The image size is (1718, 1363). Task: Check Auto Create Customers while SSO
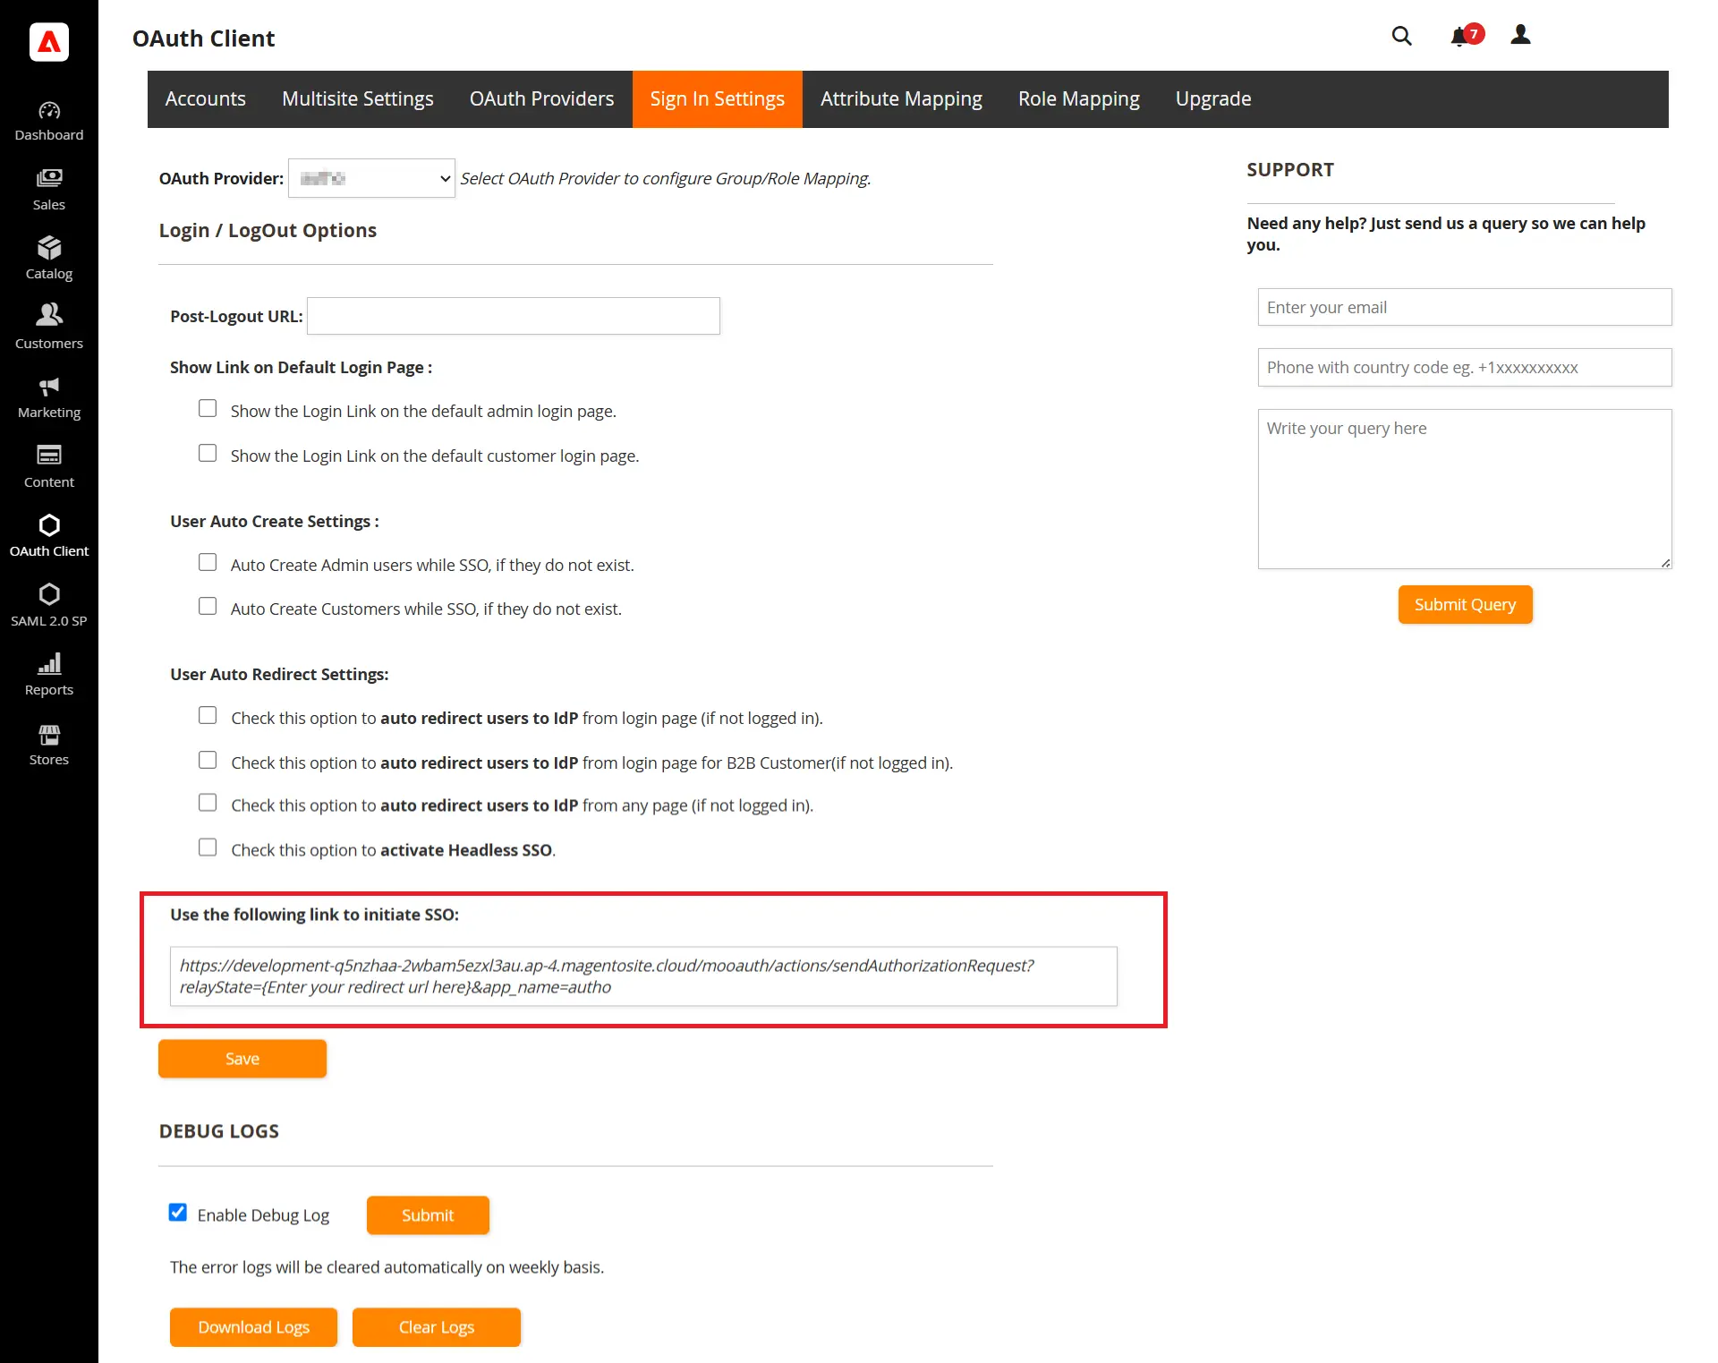tap(208, 607)
